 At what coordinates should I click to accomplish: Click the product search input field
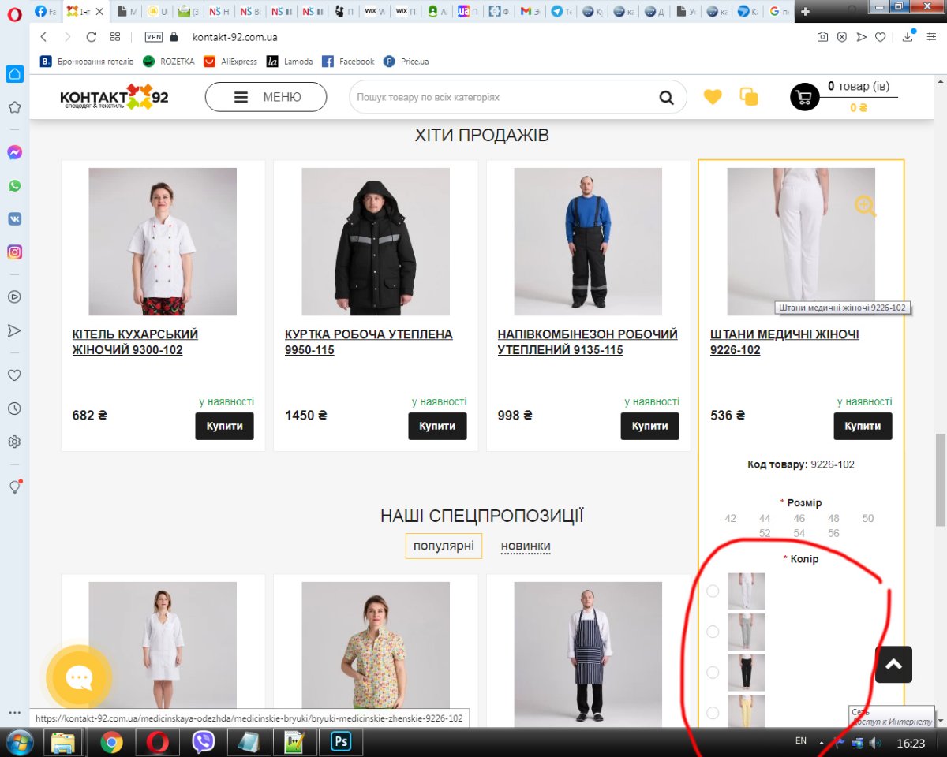tap(505, 98)
